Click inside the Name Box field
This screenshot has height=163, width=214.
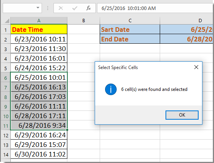coord(19,8)
